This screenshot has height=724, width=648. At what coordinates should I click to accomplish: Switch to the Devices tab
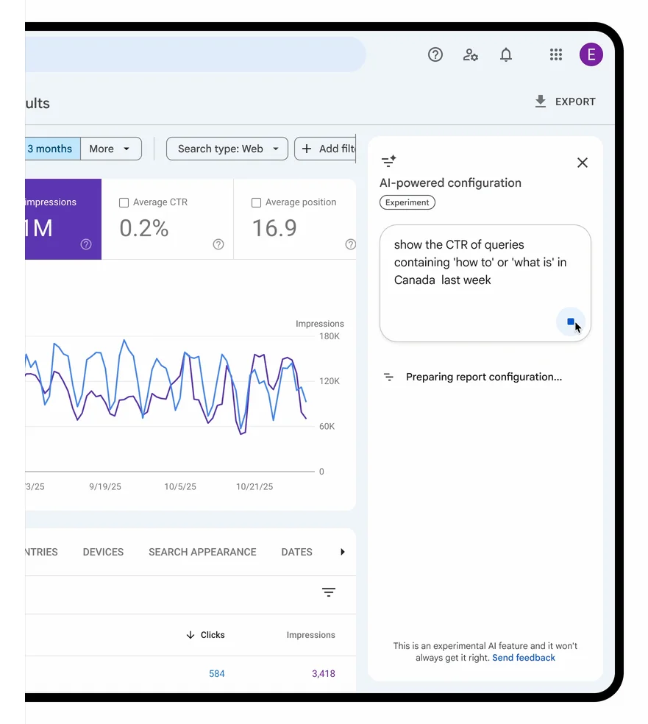pyautogui.click(x=103, y=552)
